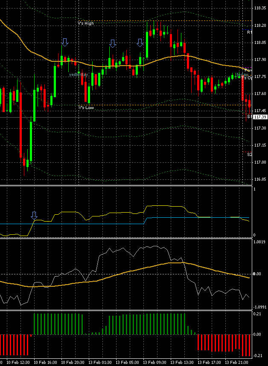Click the 118.05 price axis value

pos(260,43)
